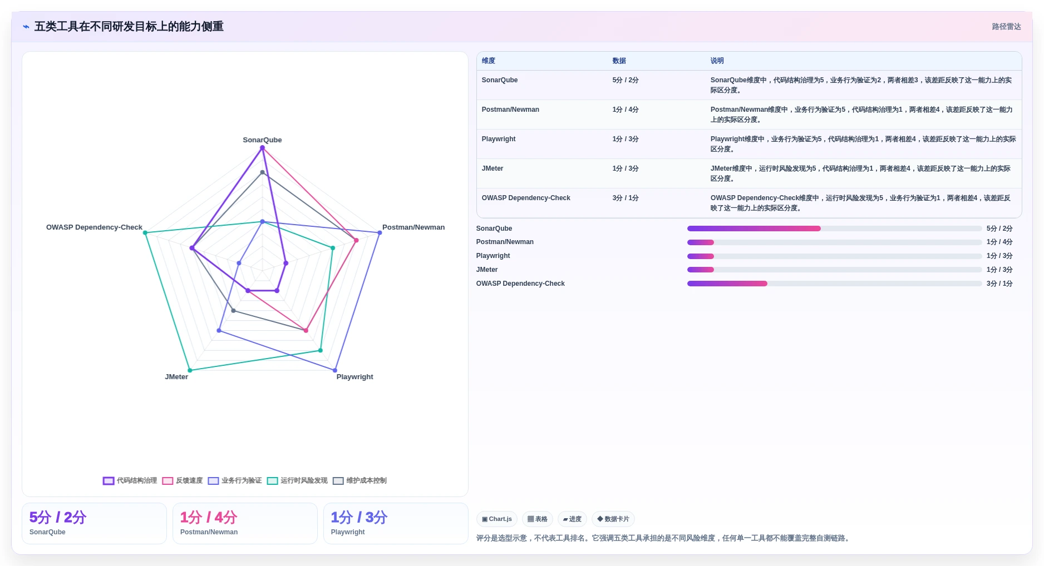Image resolution: width=1044 pixels, height=566 pixels.
Task: Click the Postman/Newman radar axis label
Action: tap(413, 227)
